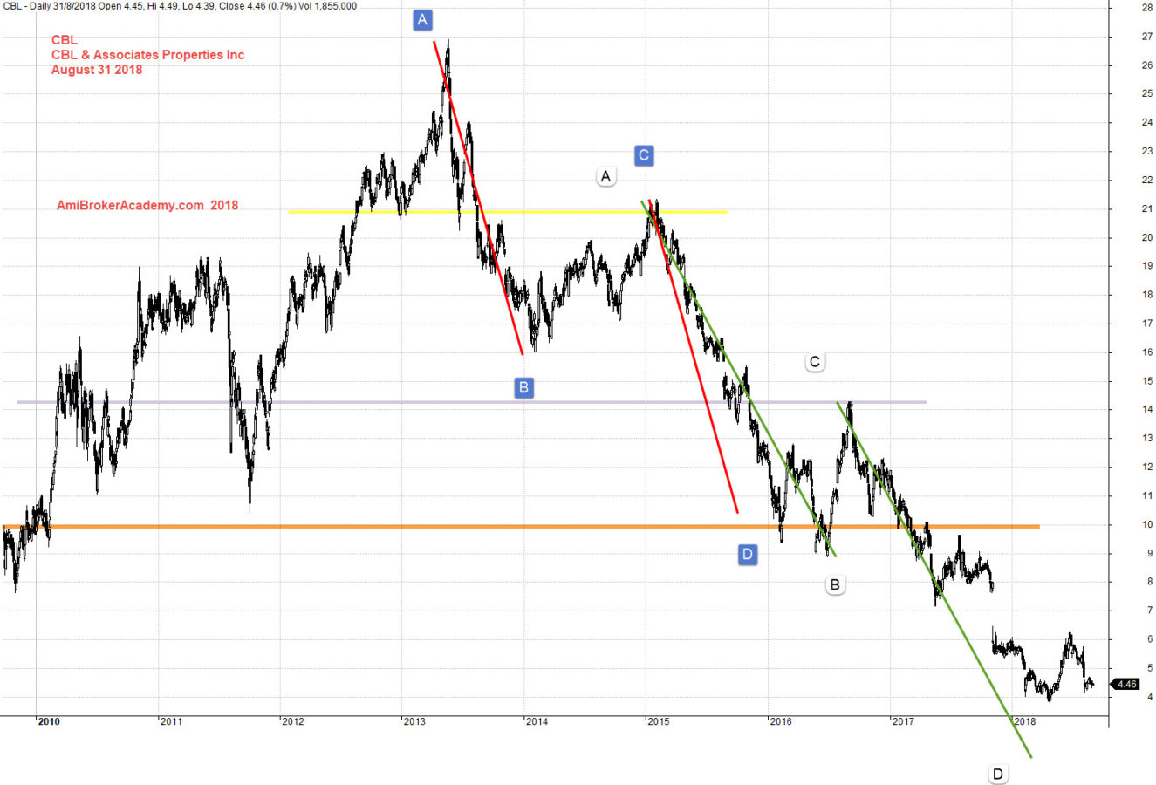The image size is (1156, 785).
Task: Click the 2014 year label on axis
Action: pyautogui.click(x=537, y=721)
